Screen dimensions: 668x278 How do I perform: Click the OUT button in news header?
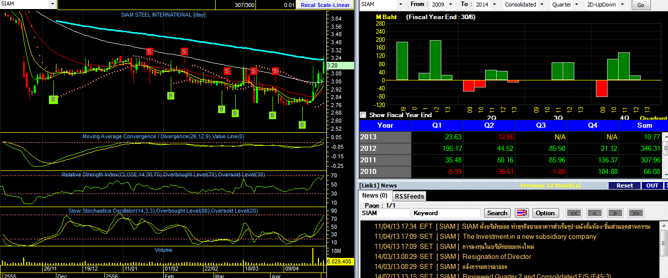click(652, 186)
